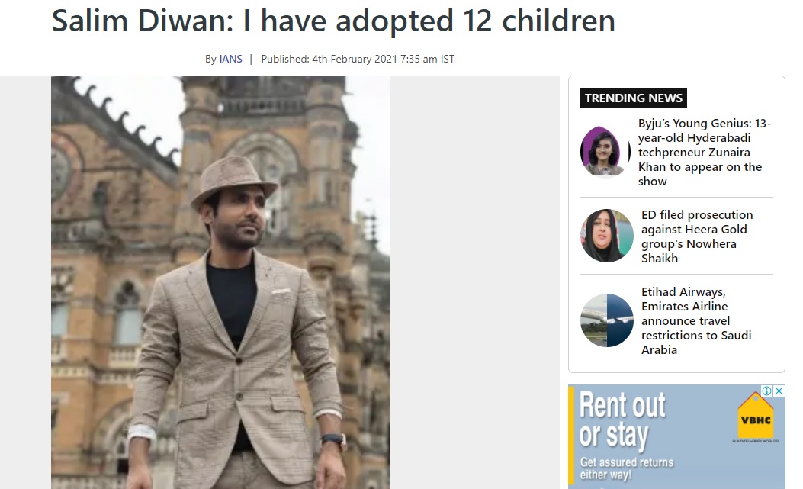Click the Trending News header label
This screenshot has height=489, width=803.
tap(634, 98)
